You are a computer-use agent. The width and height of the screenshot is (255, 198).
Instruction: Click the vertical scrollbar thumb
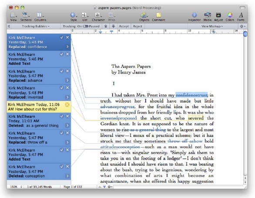pos(245,34)
